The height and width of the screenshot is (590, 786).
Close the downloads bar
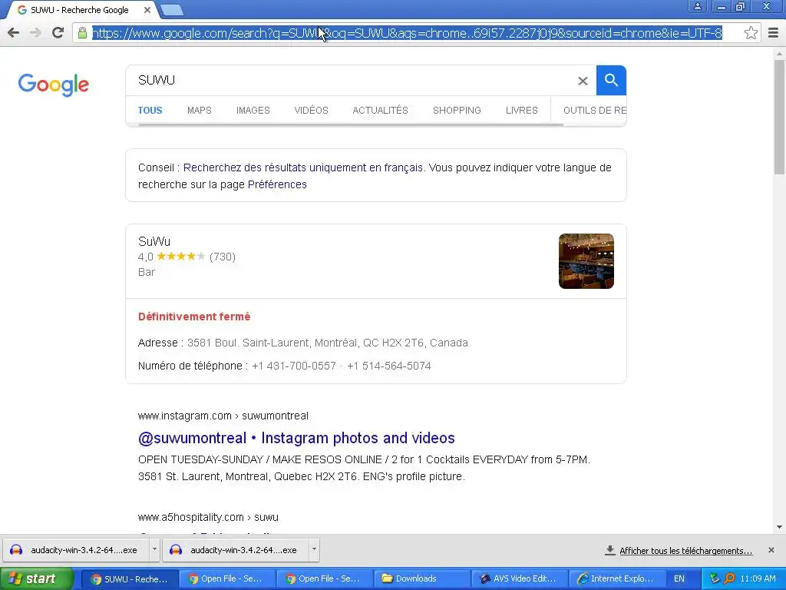(771, 550)
